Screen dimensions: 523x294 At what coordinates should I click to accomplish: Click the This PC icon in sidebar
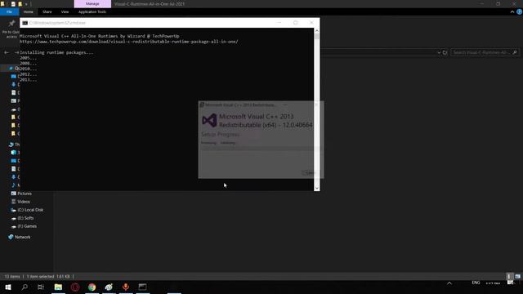(11, 145)
